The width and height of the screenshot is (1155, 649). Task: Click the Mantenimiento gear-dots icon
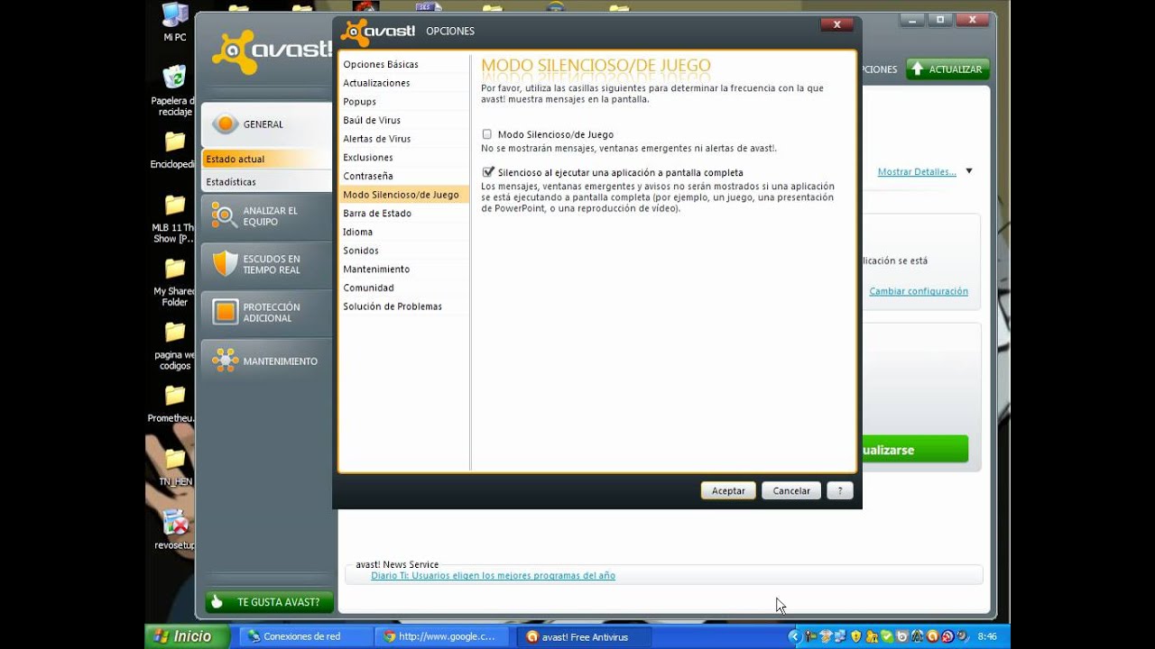pyautogui.click(x=225, y=361)
